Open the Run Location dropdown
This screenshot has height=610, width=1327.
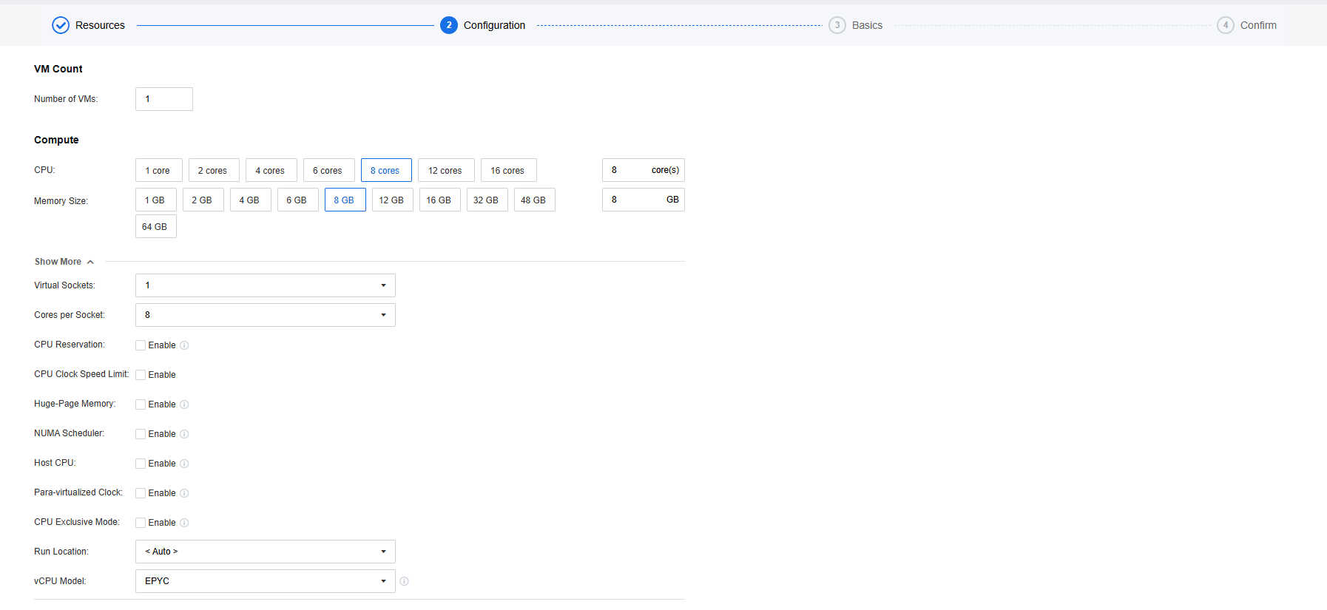pos(266,552)
